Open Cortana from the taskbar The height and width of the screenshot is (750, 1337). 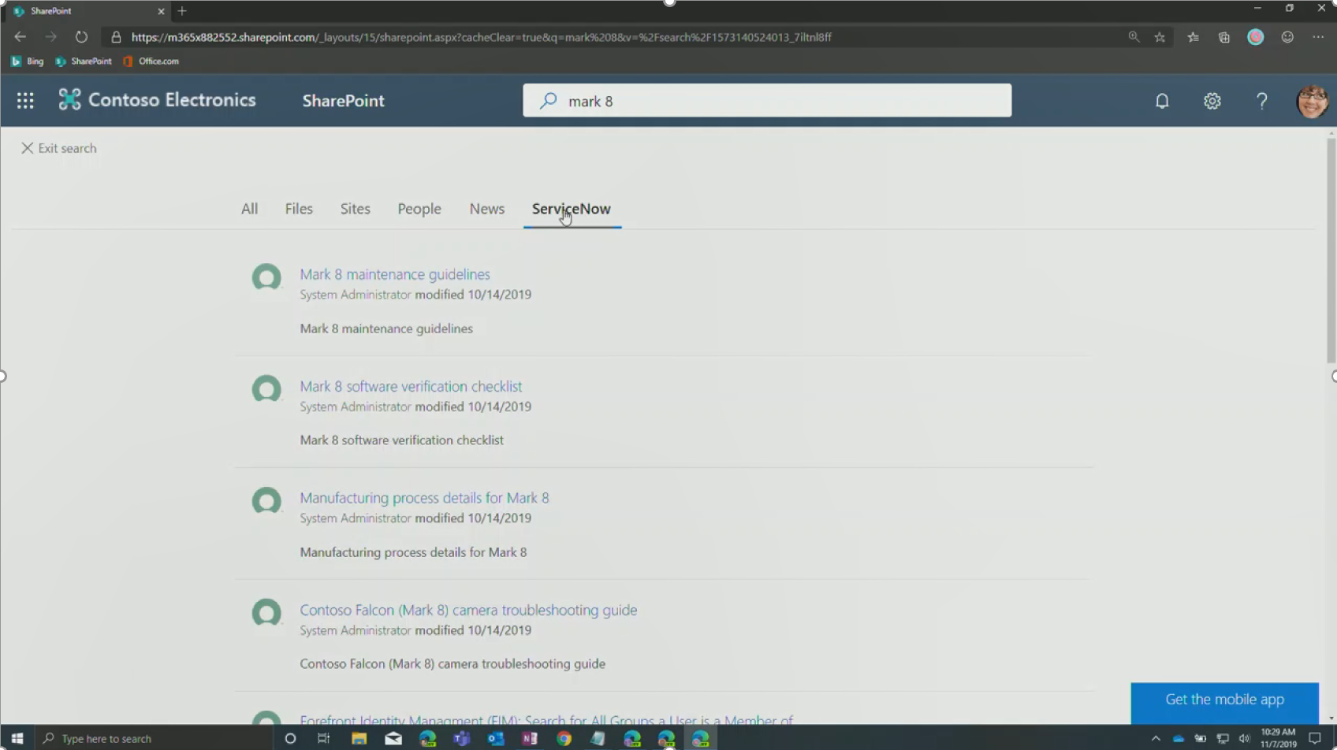(290, 738)
